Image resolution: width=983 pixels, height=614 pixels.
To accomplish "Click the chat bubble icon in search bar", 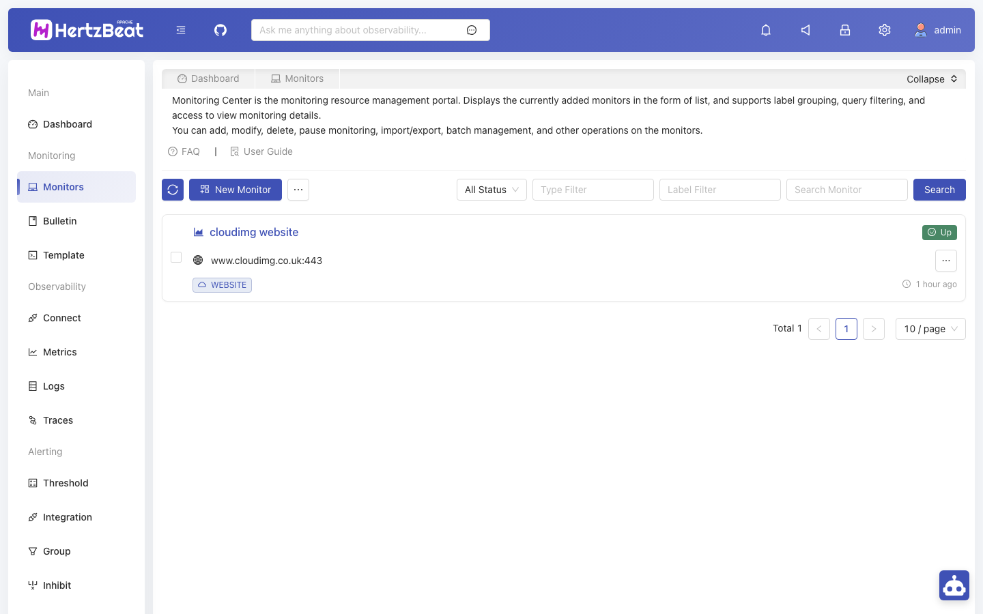I will tap(472, 30).
